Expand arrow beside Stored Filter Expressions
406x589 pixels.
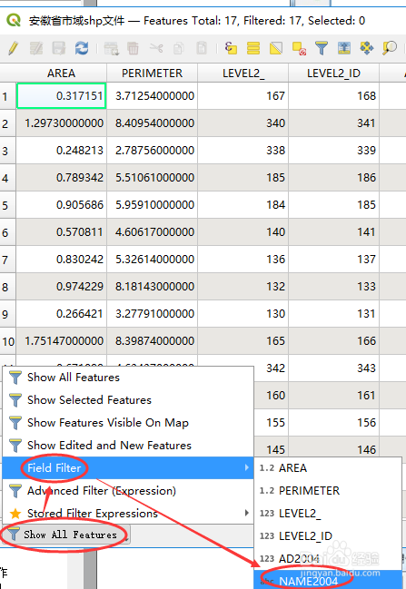pyautogui.click(x=247, y=513)
